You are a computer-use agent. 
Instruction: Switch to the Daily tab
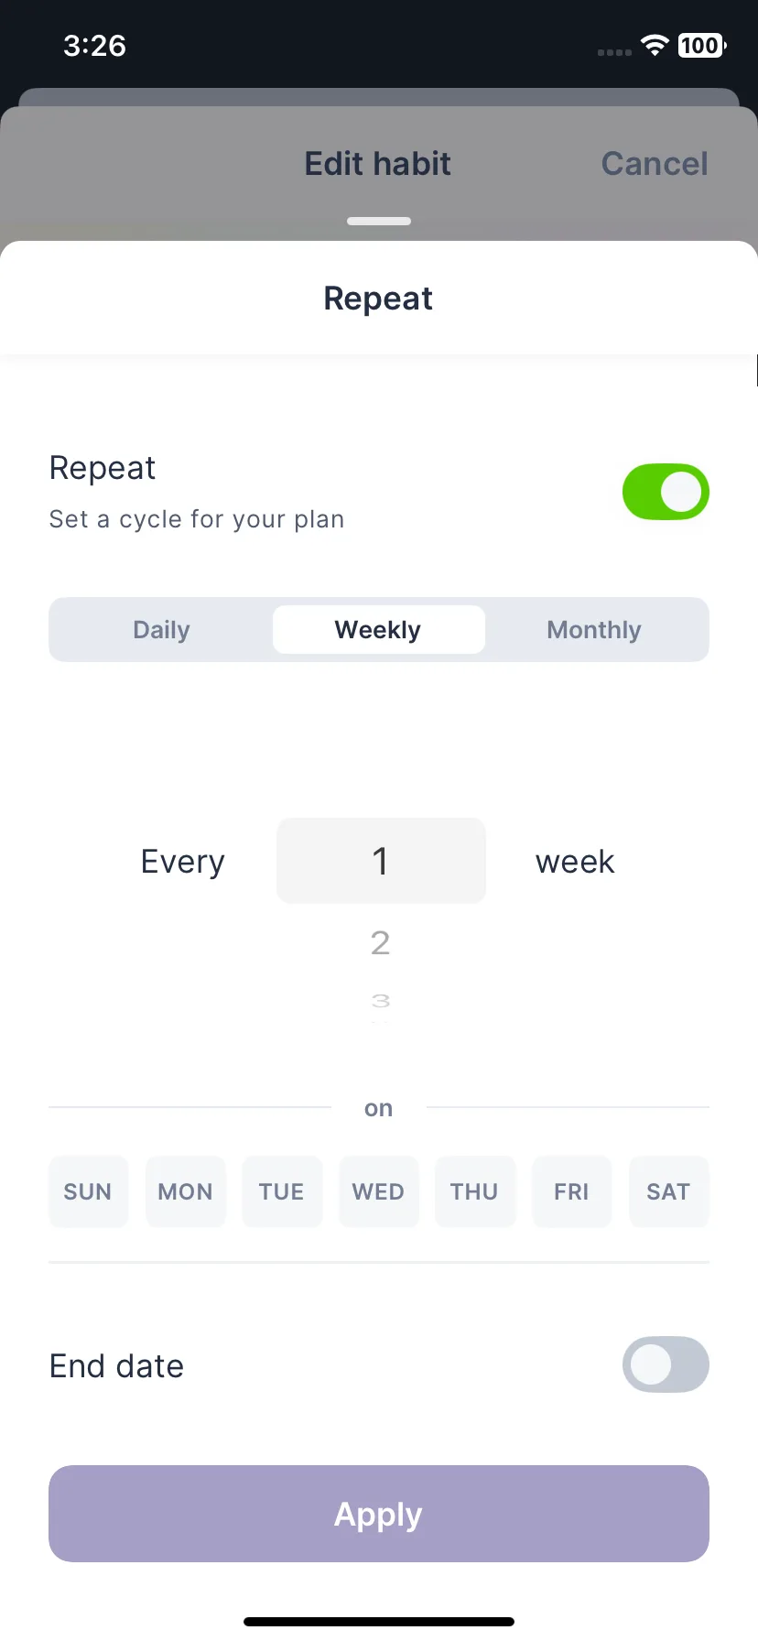point(161,630)
